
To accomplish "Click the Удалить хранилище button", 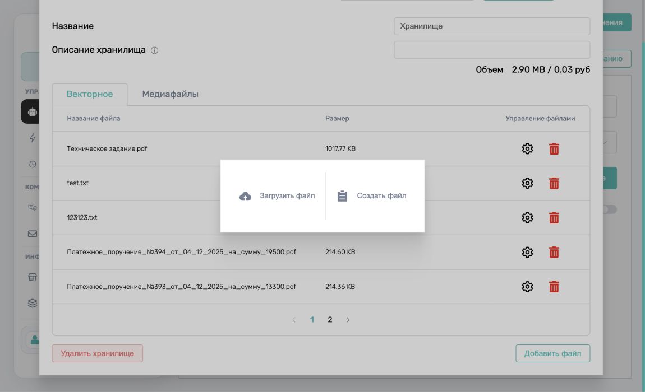I will (x=98, y=353).
